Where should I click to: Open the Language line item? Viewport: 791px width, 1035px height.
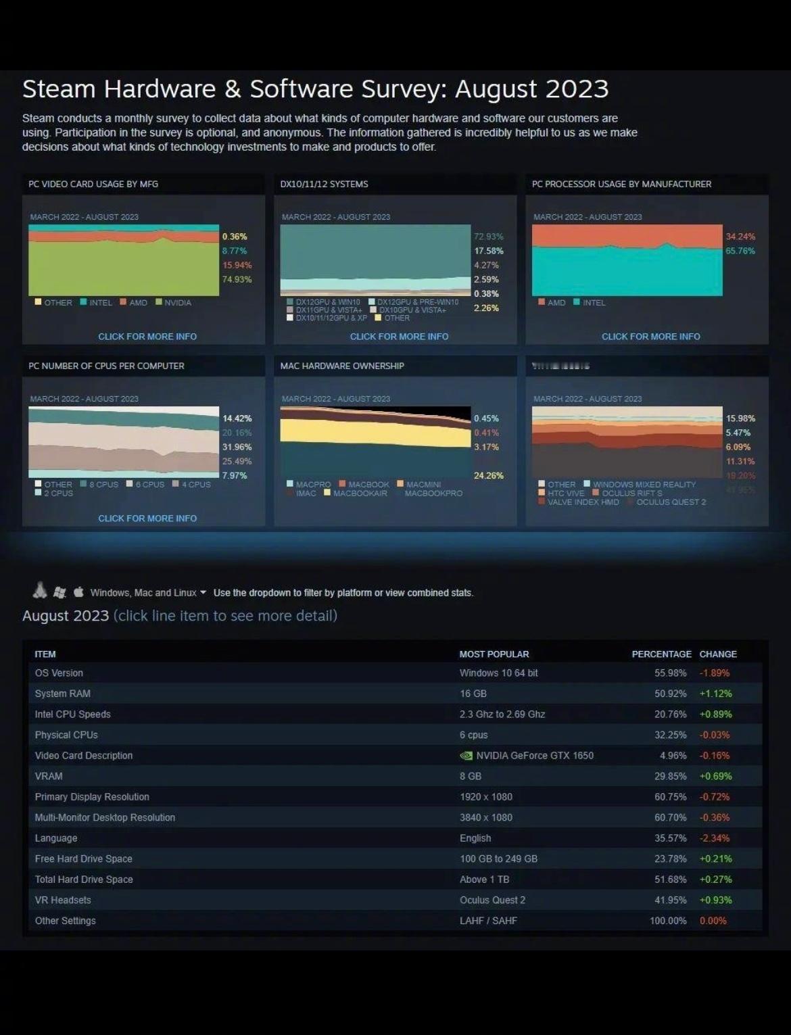coord(395,838)
